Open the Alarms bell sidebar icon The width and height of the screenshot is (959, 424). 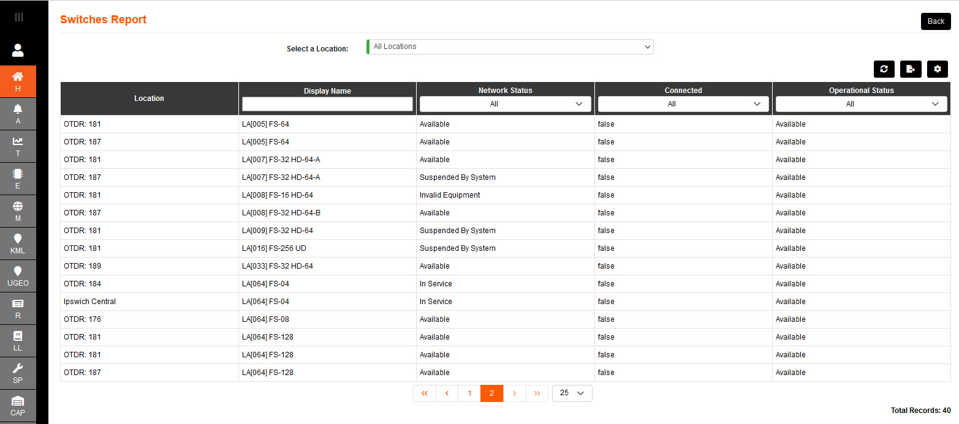[18, 113]
